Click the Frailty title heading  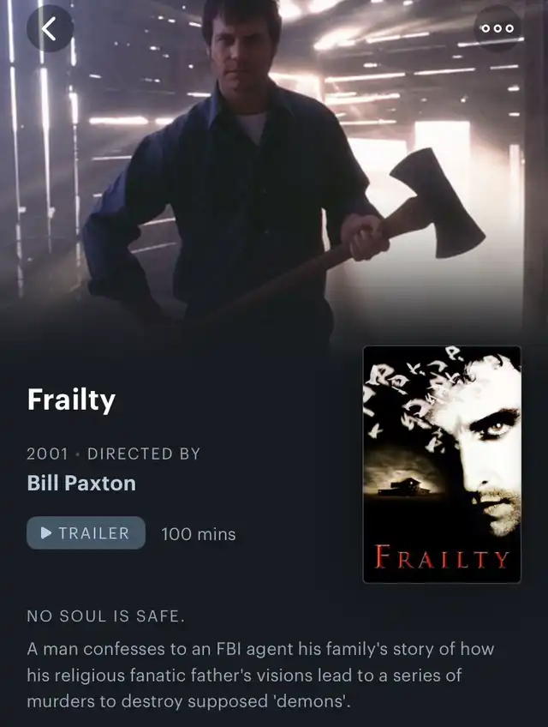(71, 400)
